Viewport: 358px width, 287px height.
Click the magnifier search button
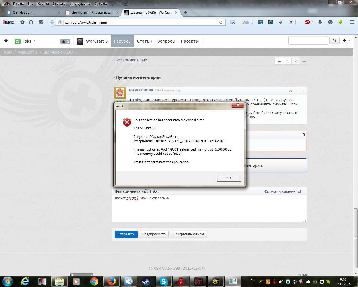pos(335,40)
